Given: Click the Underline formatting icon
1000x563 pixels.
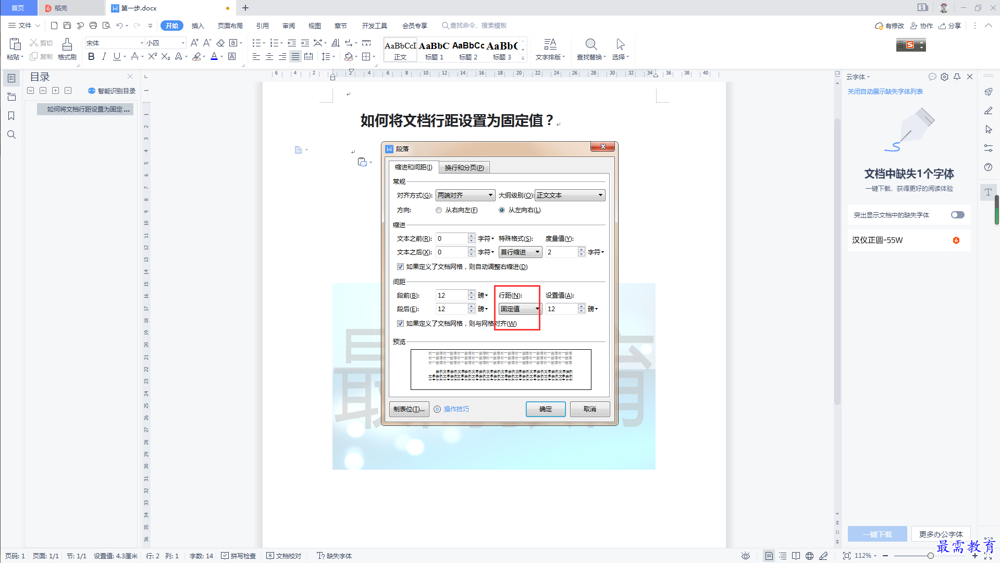Looking at the screenshot, I should pos(117,57).
